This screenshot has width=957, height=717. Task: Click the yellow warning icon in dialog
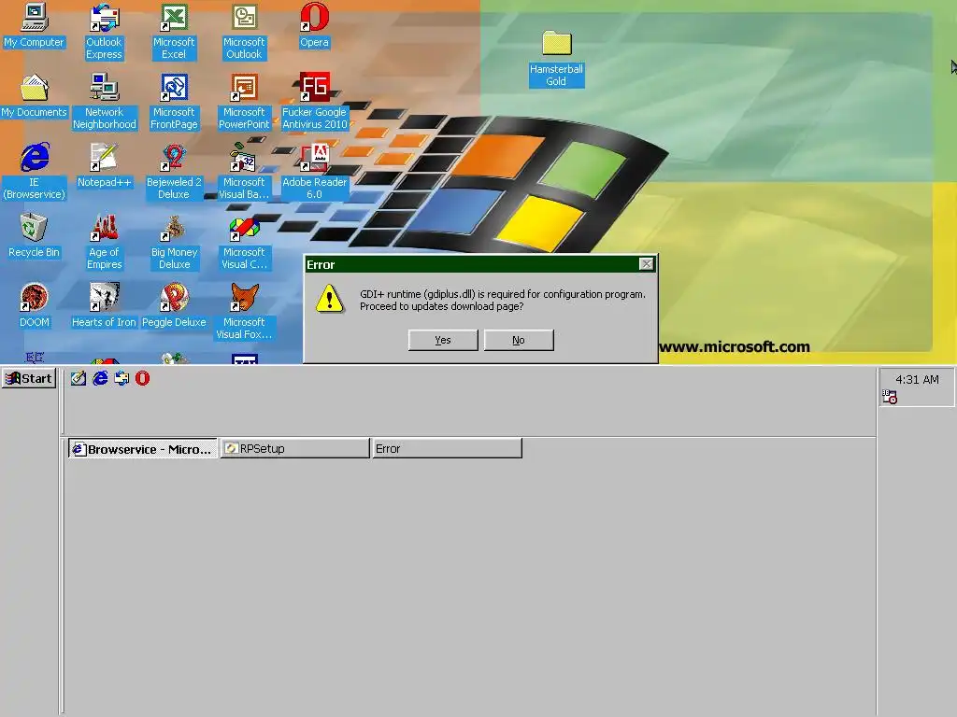330,299
